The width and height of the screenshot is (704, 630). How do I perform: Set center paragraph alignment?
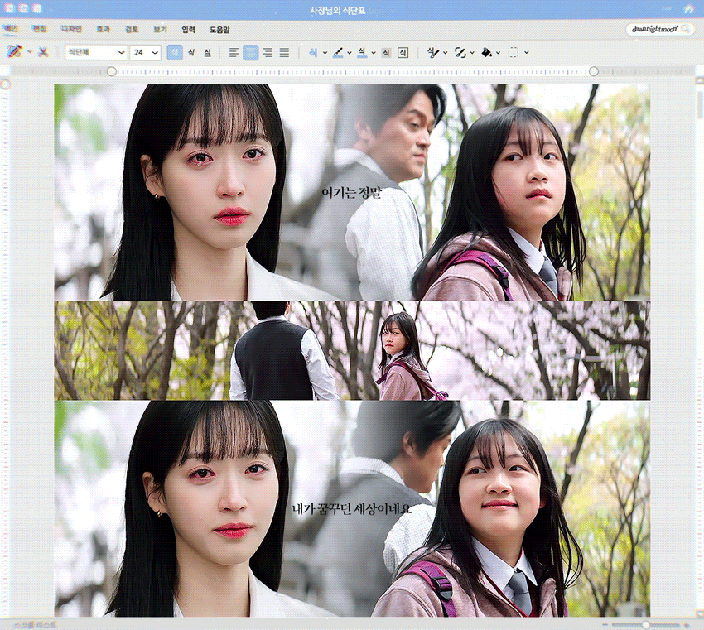[x=250, y=53]
